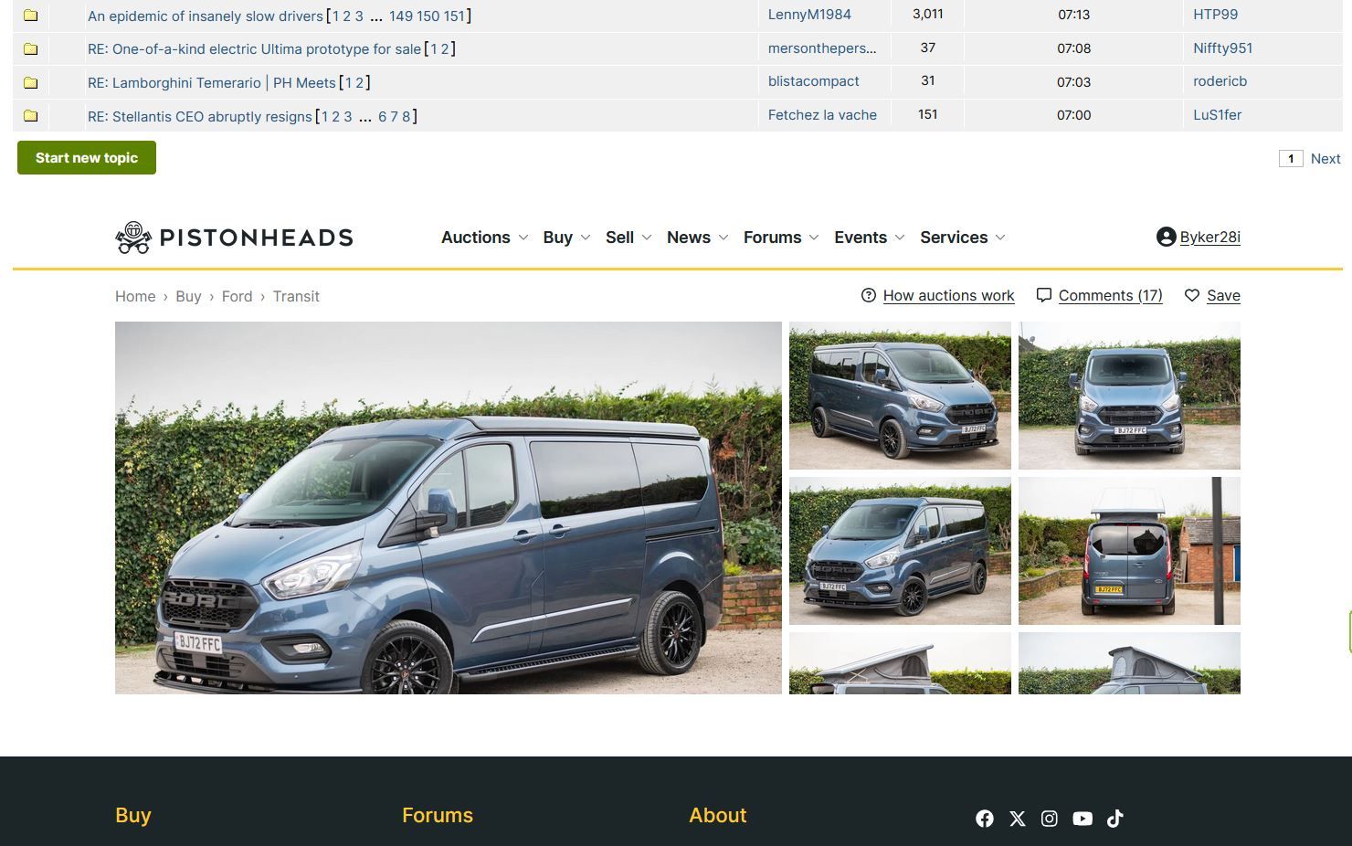Image resolution: width=1352 pixels, height=846 pixels.
Task: View the rear view van thumbnail
Action: (1129, 551)
